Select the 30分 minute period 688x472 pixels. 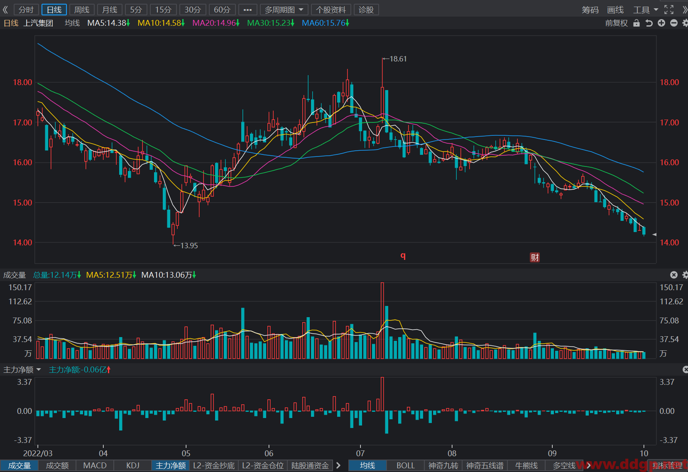click(x=193, y=10)
